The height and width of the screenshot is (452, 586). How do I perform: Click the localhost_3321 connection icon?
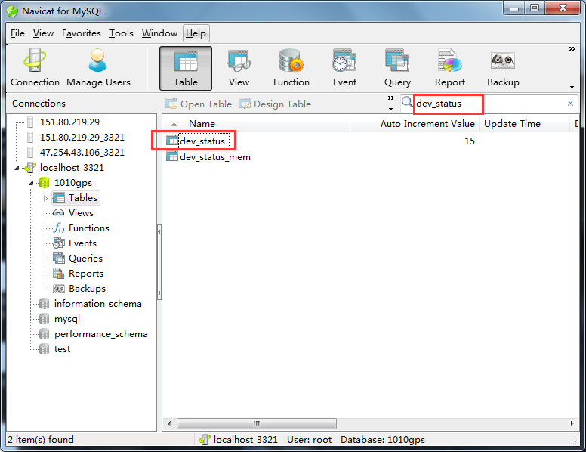(x=30, y=167)
